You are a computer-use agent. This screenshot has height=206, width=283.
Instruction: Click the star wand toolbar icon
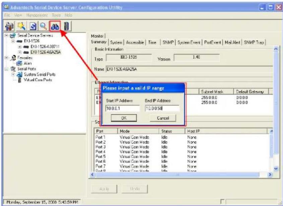coord(21,27)
